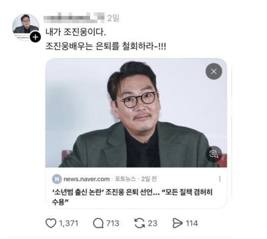This screenshot has width=267, height=239.
Task: Click the blurred username of the poster
Action: point(74,18)
